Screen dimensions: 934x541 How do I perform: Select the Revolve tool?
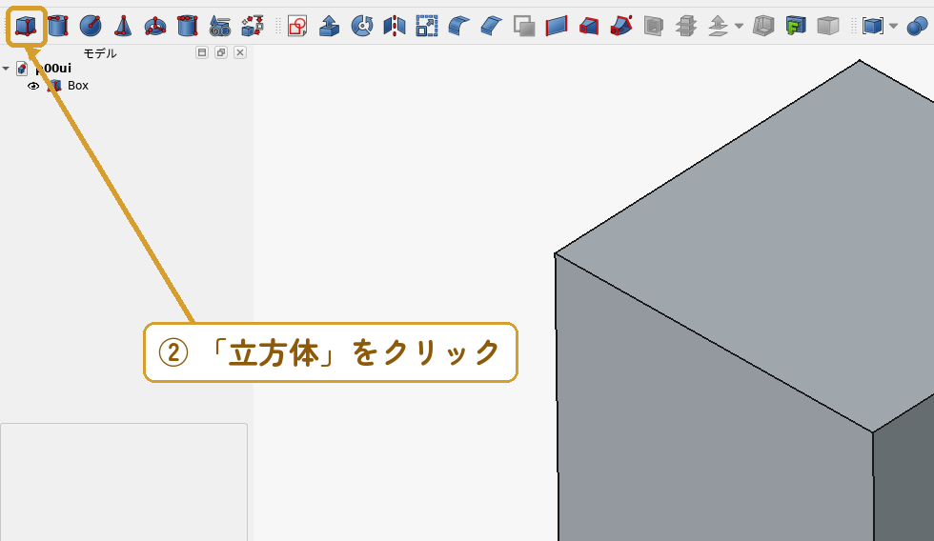click(x=362, y=26)
